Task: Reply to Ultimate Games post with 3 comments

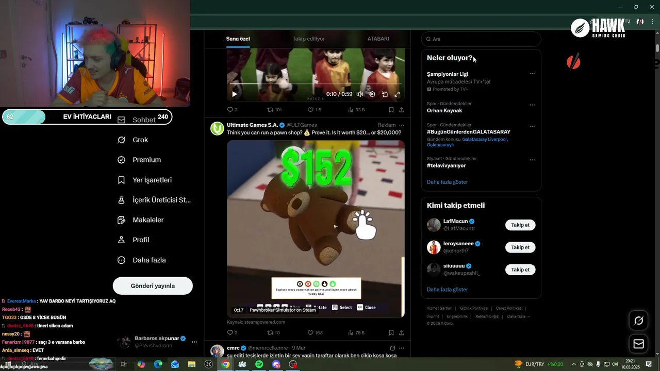Action: (232, 333)
